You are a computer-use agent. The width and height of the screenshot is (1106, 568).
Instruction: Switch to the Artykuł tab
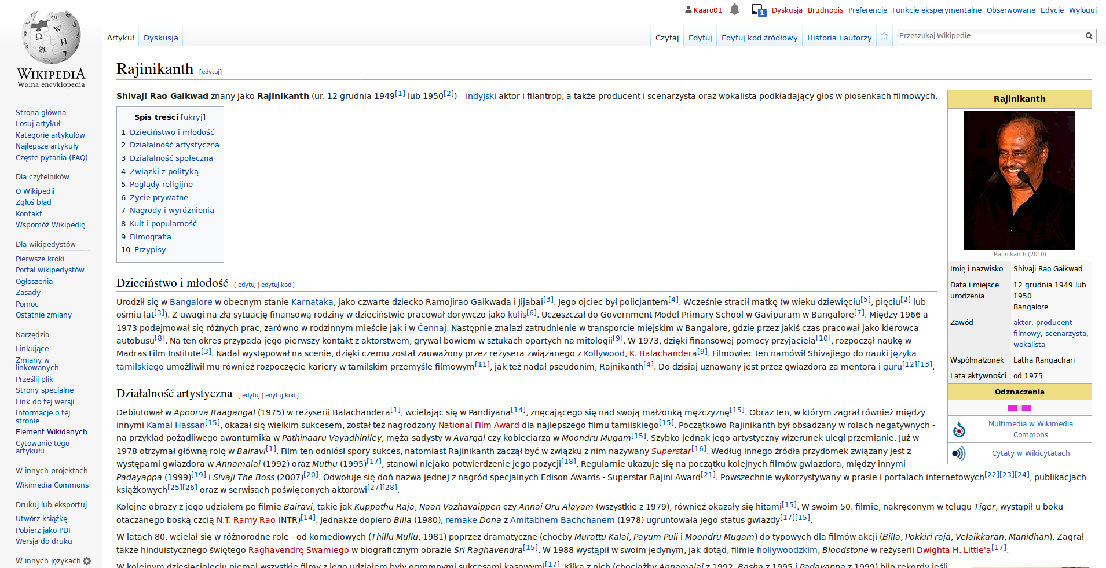120,38
